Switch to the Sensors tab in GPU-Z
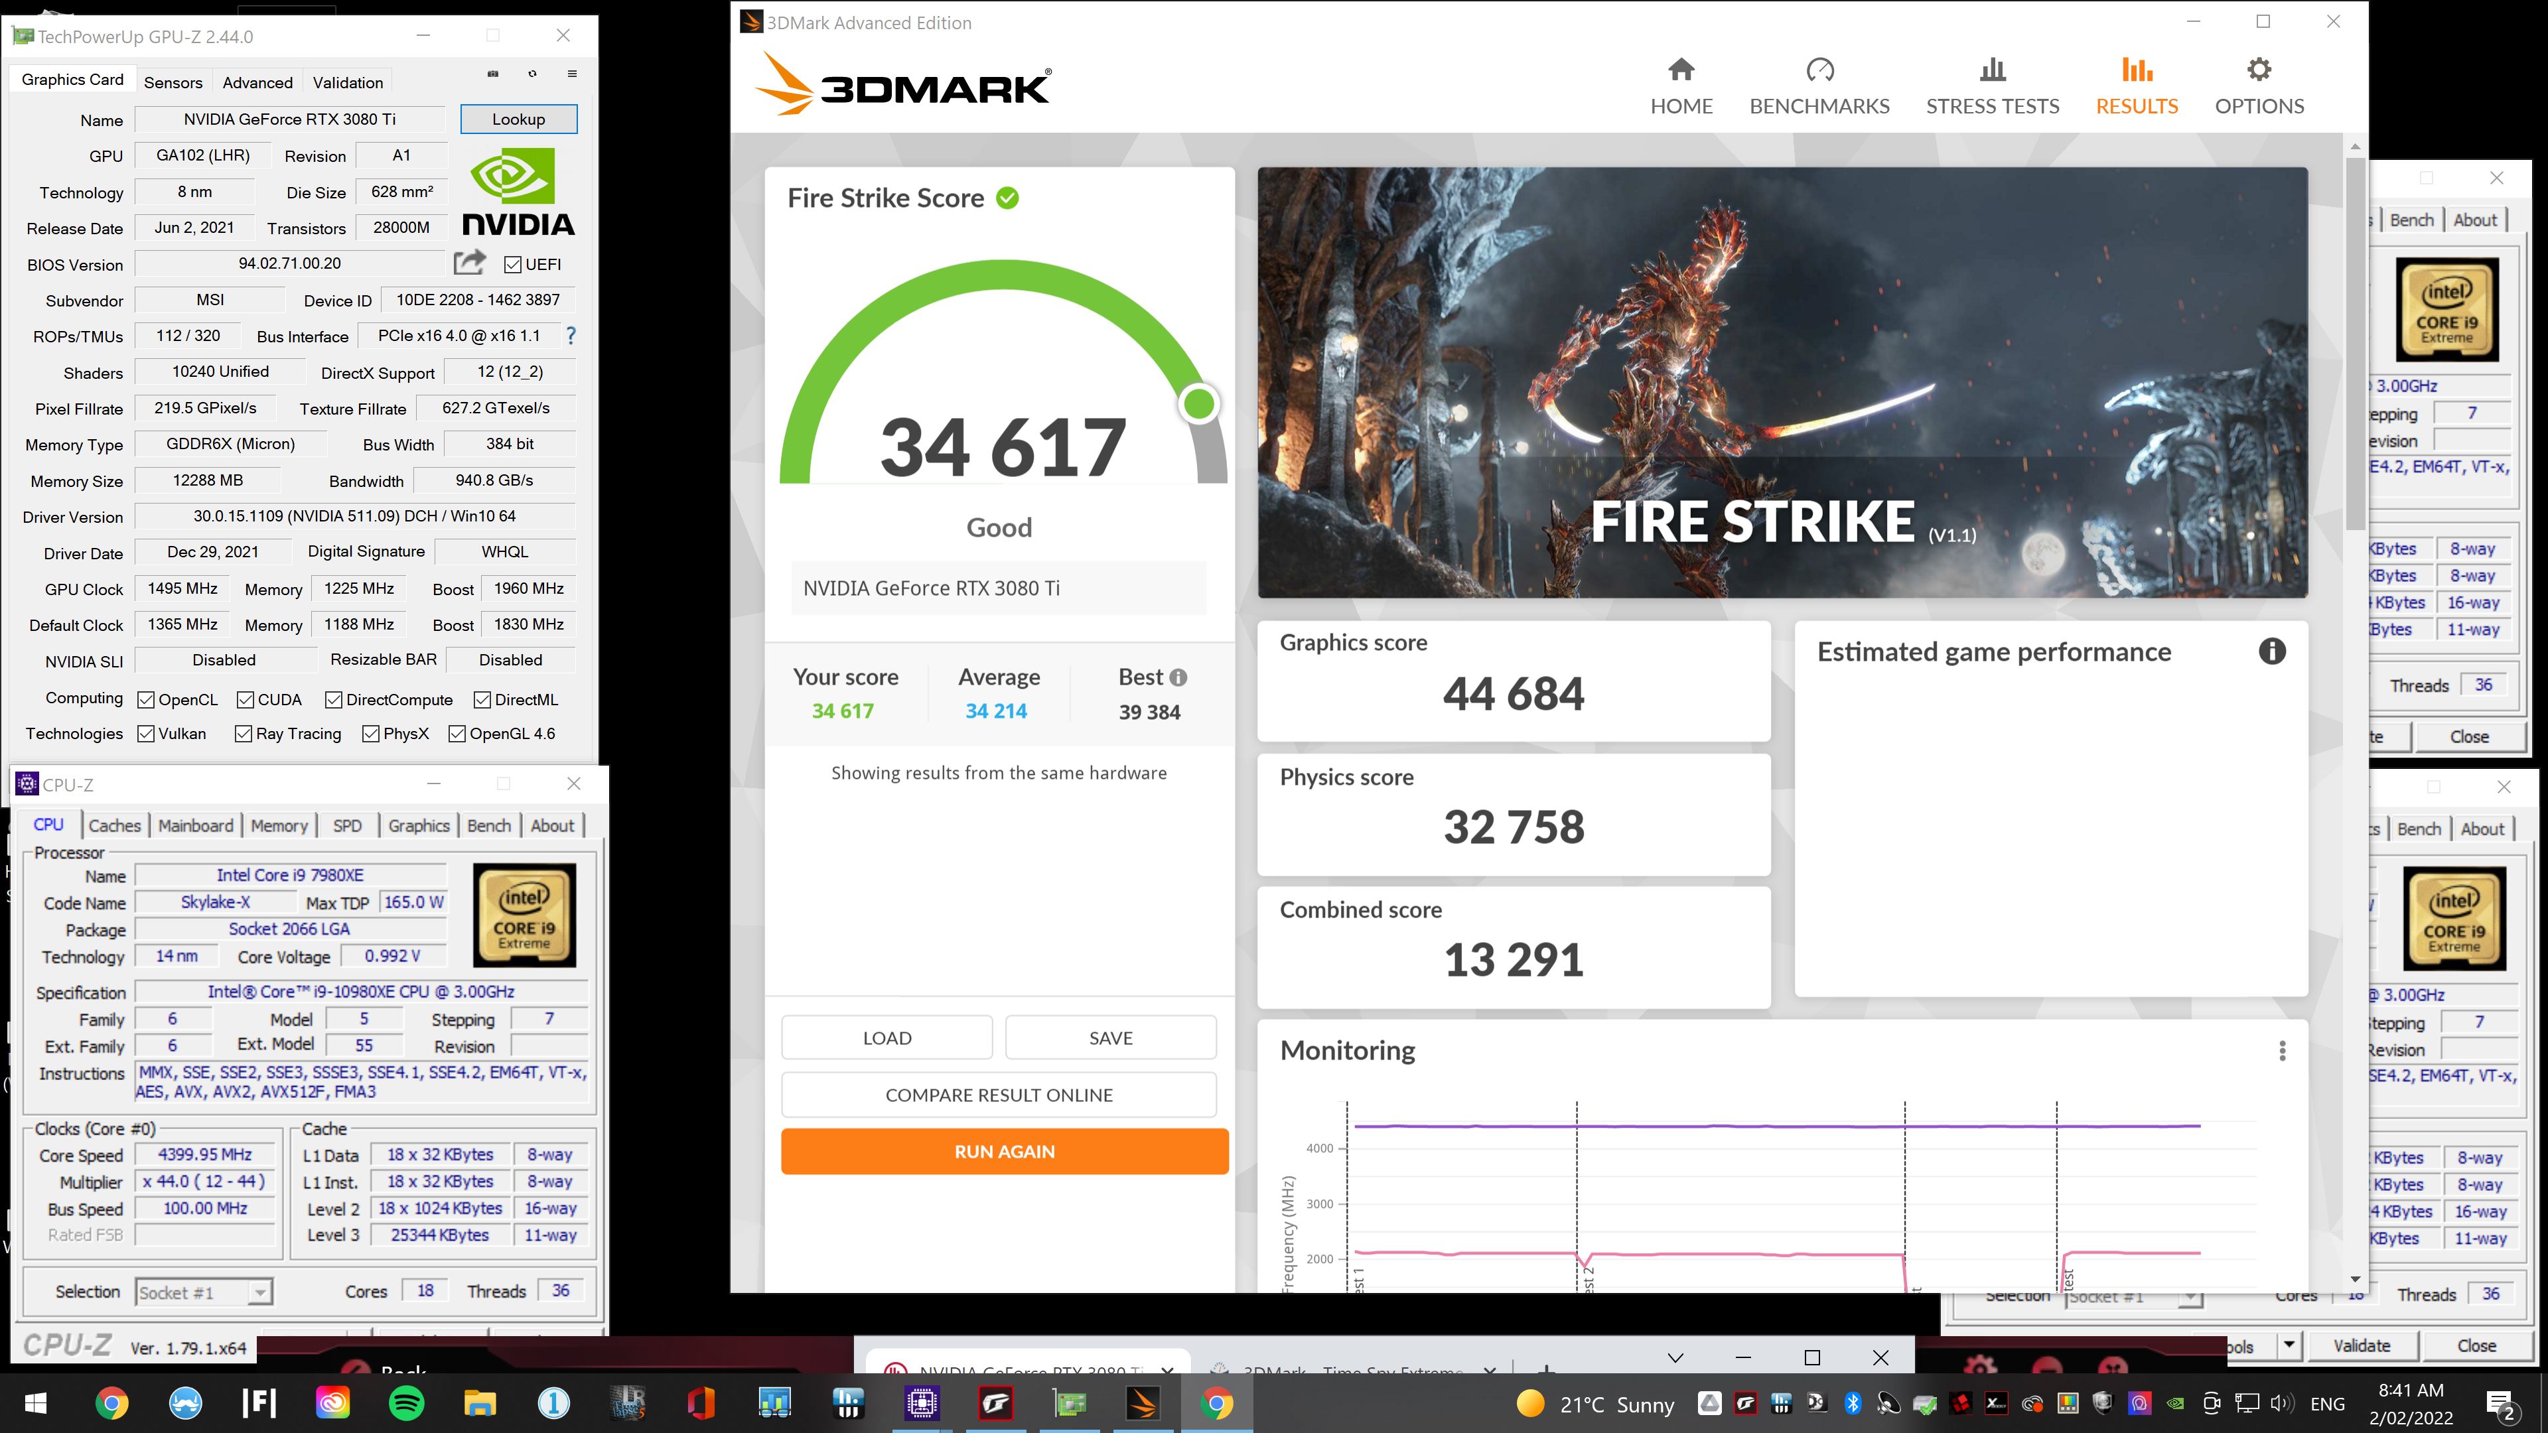The width and height of the screenshot is (2548, 1433). click(x=173, y=82)
